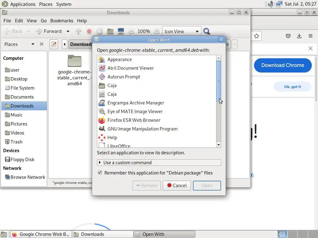
Task: Open the Go menu
Action: pyautogui.click(x=43, y=21)
